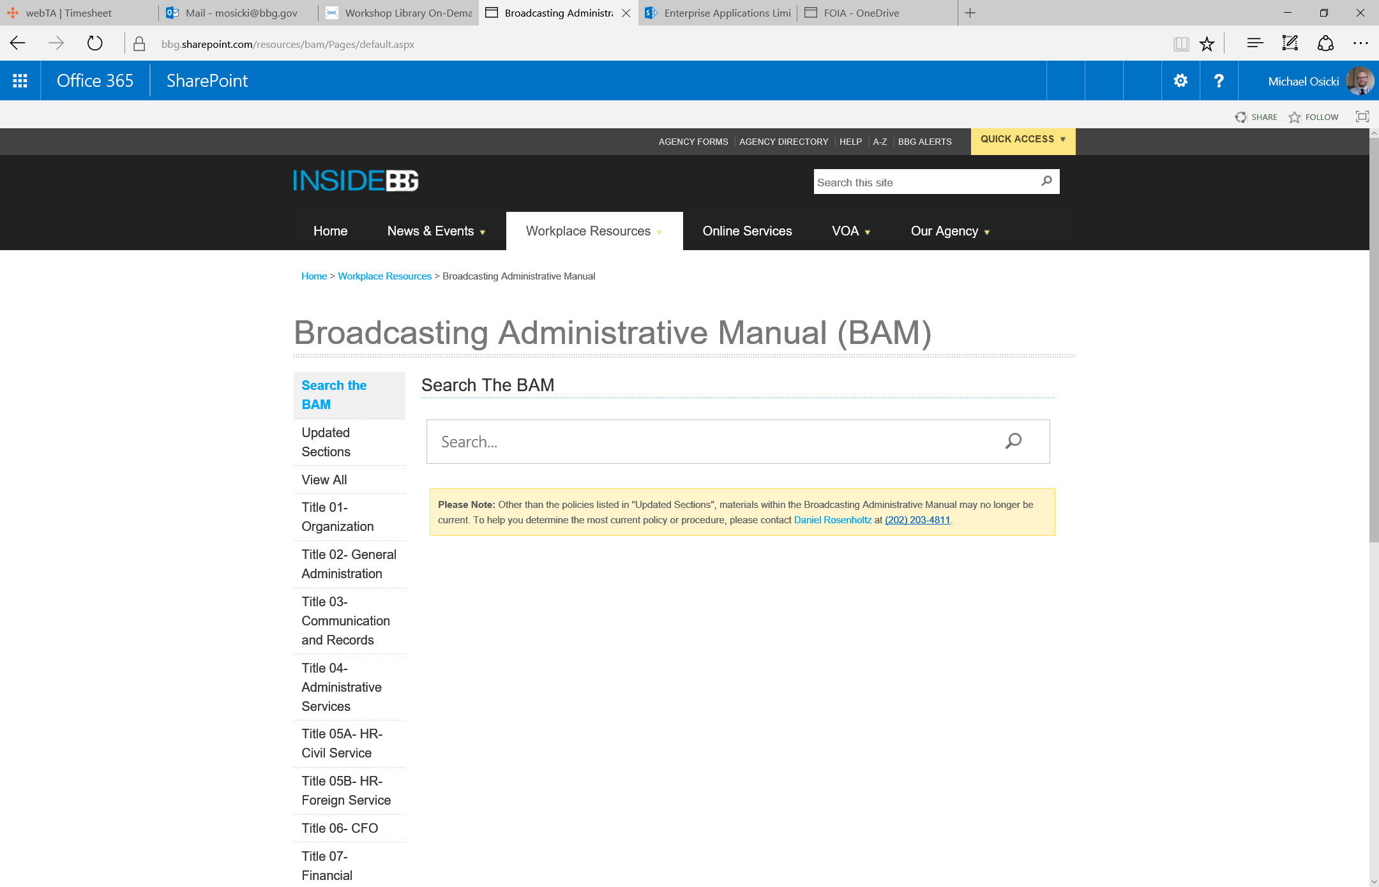Expand the Our Agency menu
This screenshot has width=1379, height=887.
[x=950, y=231]
